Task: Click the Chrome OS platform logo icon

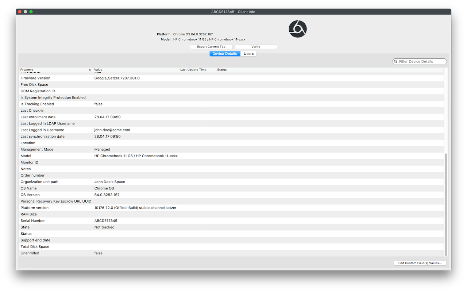Action: coord(298,29)
